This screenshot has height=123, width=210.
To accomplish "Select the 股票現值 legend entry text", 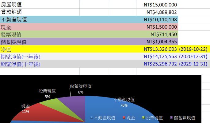I will click(154, 118).
